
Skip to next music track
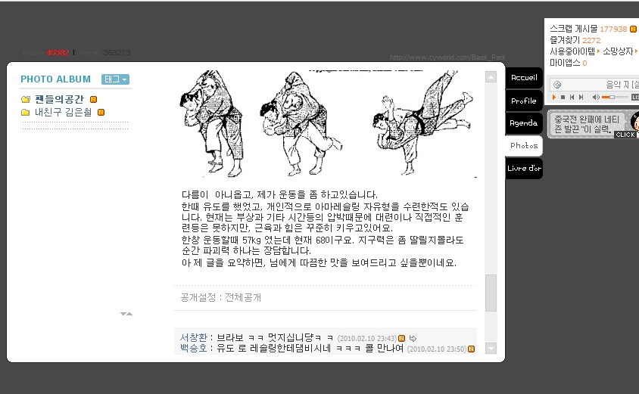coord(581,98)
